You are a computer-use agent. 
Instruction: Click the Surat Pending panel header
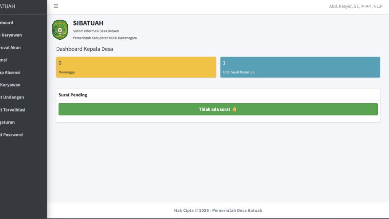(x=218, y=95)
